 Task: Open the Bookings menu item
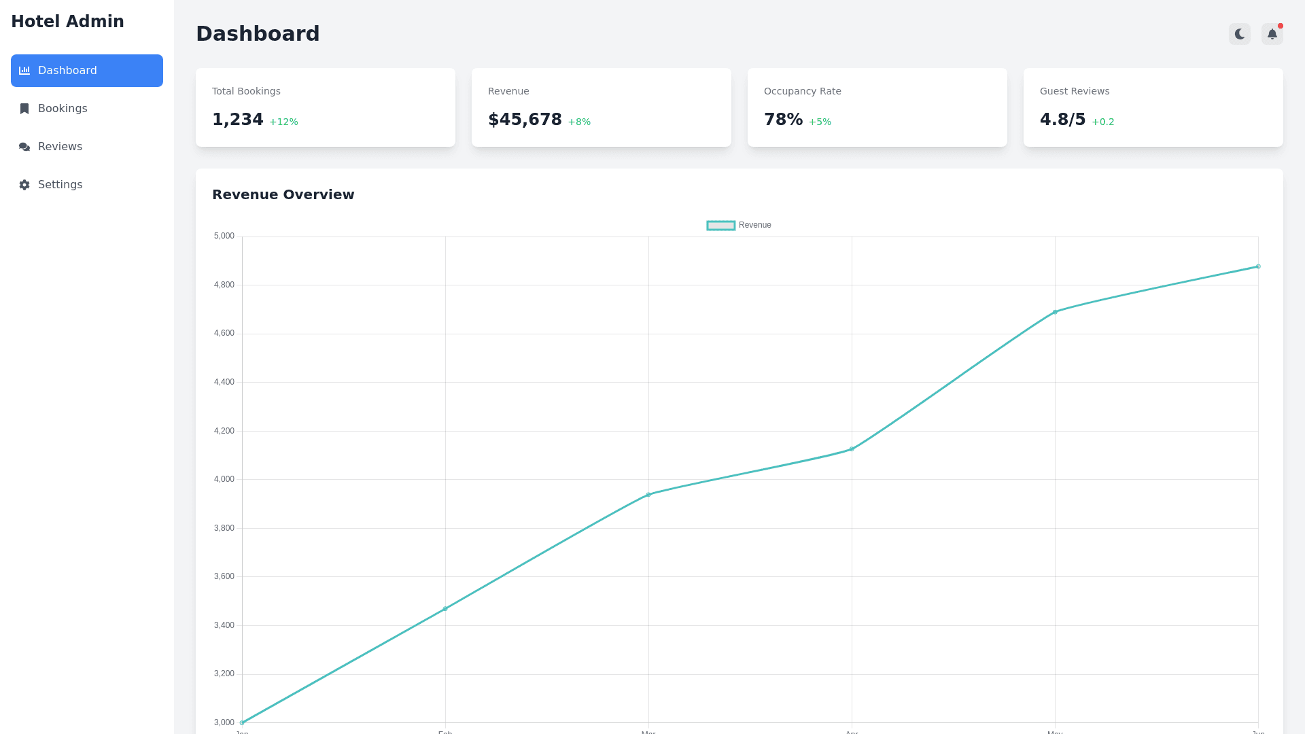click(63, 109)
